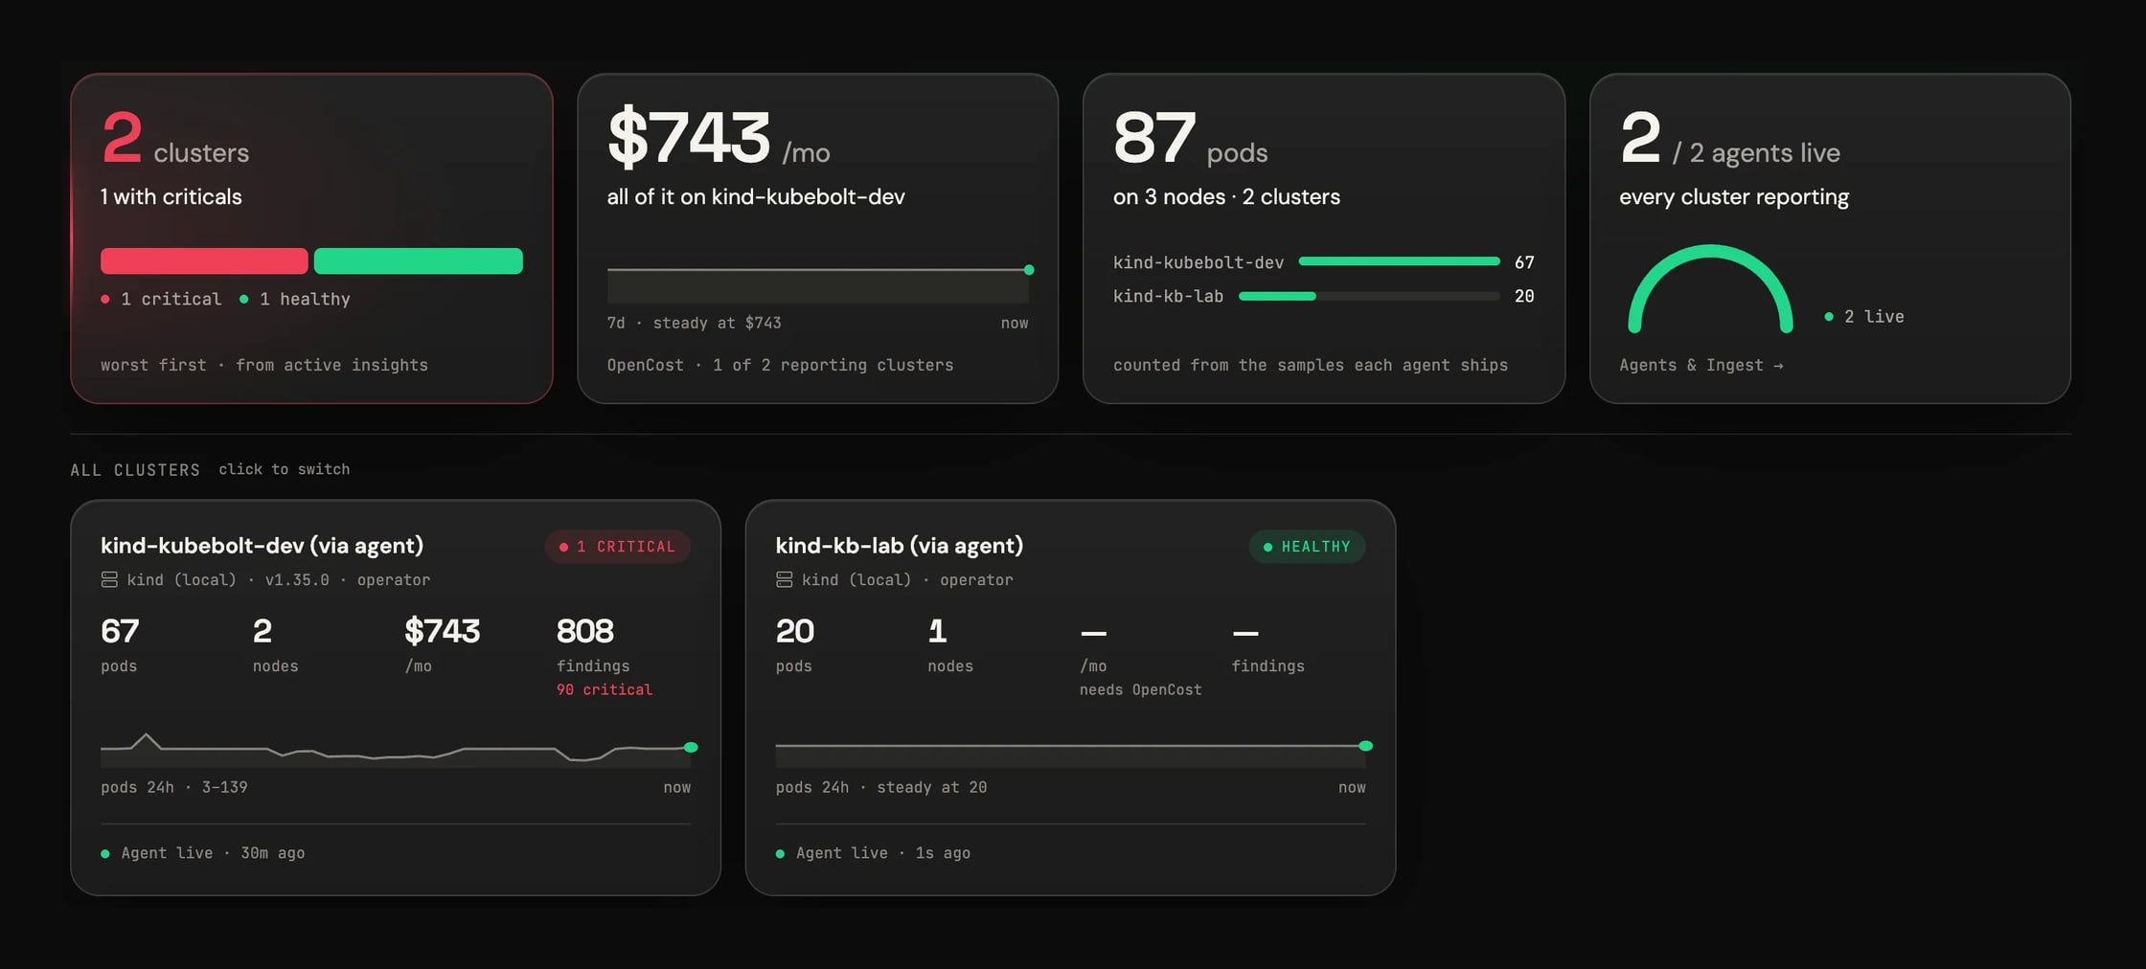The width and height of the screenshot is (2146, 969).
Task: Click the server icon beside kind (local) v1.35.0
Action: tap(109, 579)
